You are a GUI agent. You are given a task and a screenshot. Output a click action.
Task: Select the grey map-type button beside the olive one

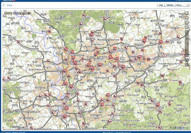click(x=17, y=13)
